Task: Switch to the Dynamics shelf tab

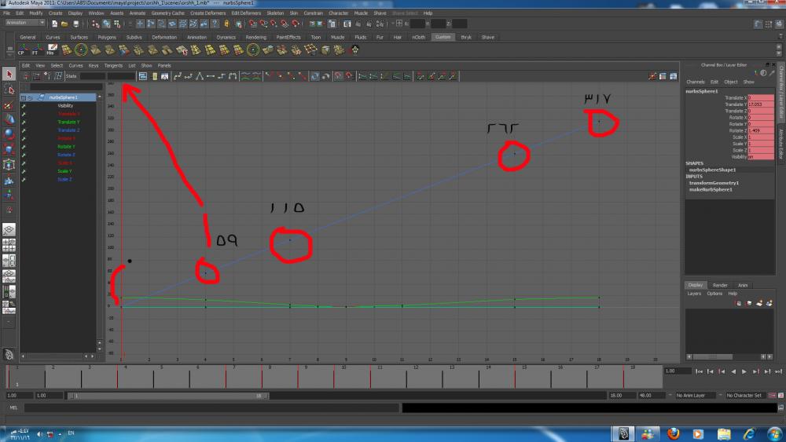Action: pos(226,37)
